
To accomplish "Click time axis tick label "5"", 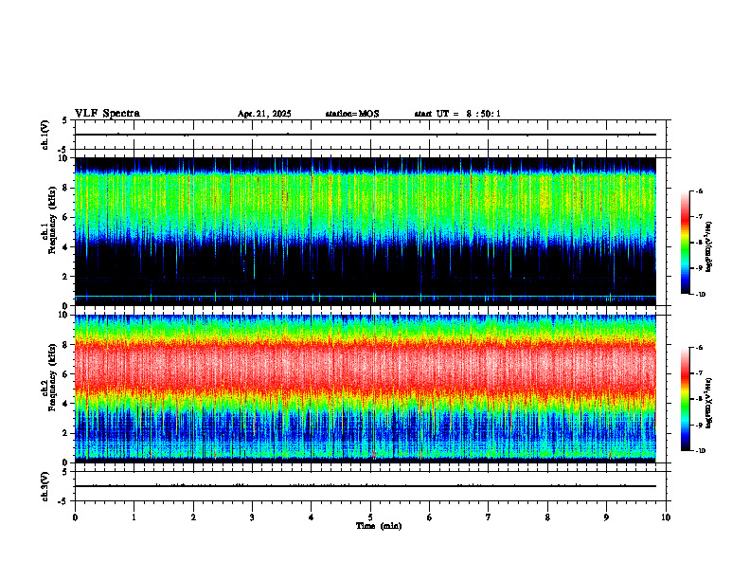I will (x=370, y=517).
